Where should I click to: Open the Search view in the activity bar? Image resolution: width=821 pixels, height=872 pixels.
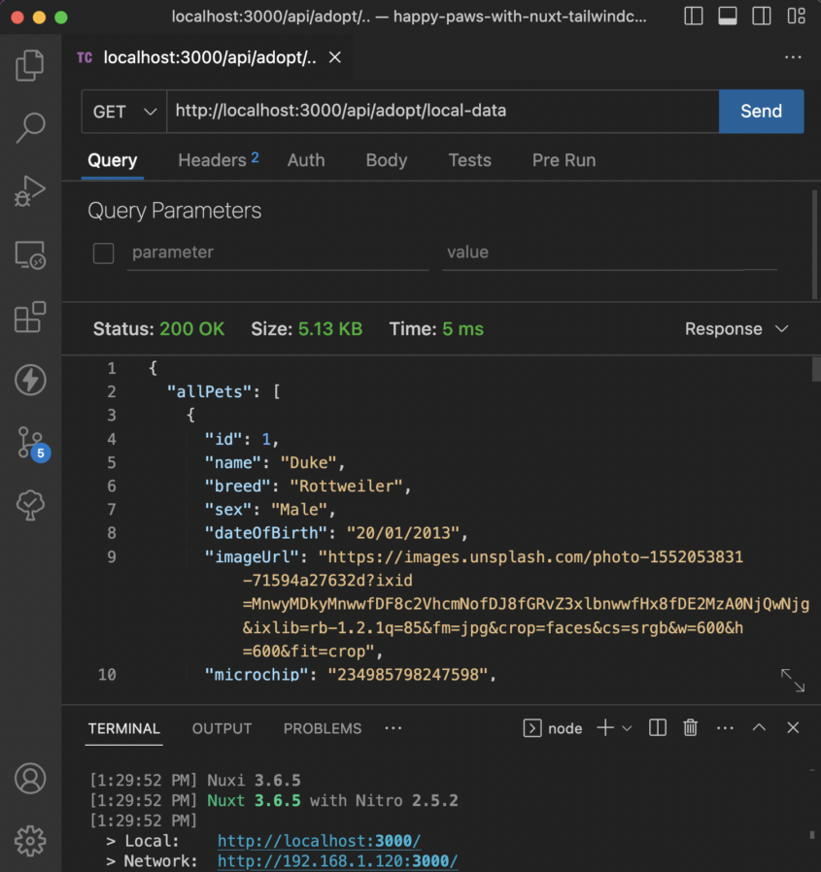click(x=29, y=127)
